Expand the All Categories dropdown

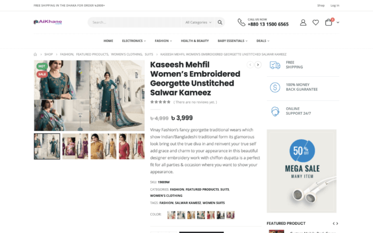click(x=198, y=22)
